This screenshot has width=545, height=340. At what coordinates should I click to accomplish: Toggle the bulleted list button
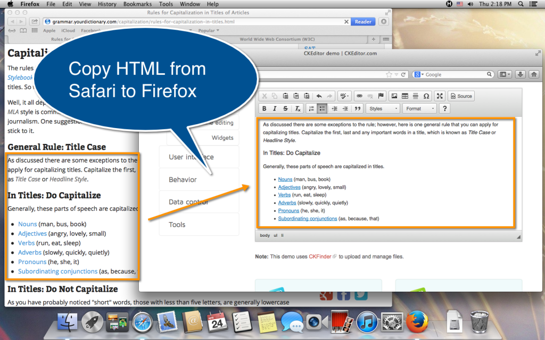click(x=322, y=108)
